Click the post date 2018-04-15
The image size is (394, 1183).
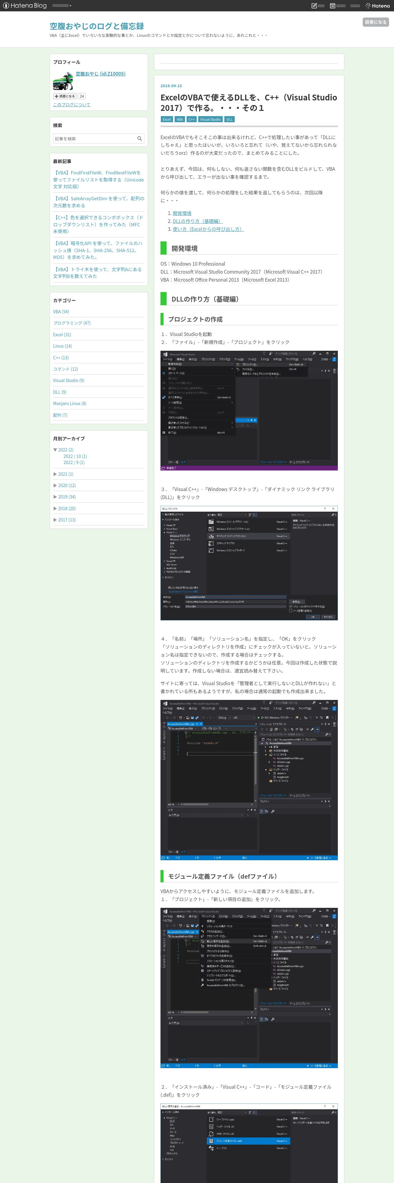pyautogui.click(x=171, y=86)
